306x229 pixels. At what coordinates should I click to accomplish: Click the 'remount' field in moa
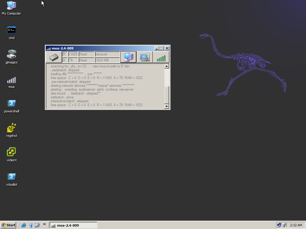(x=107, y=54)
